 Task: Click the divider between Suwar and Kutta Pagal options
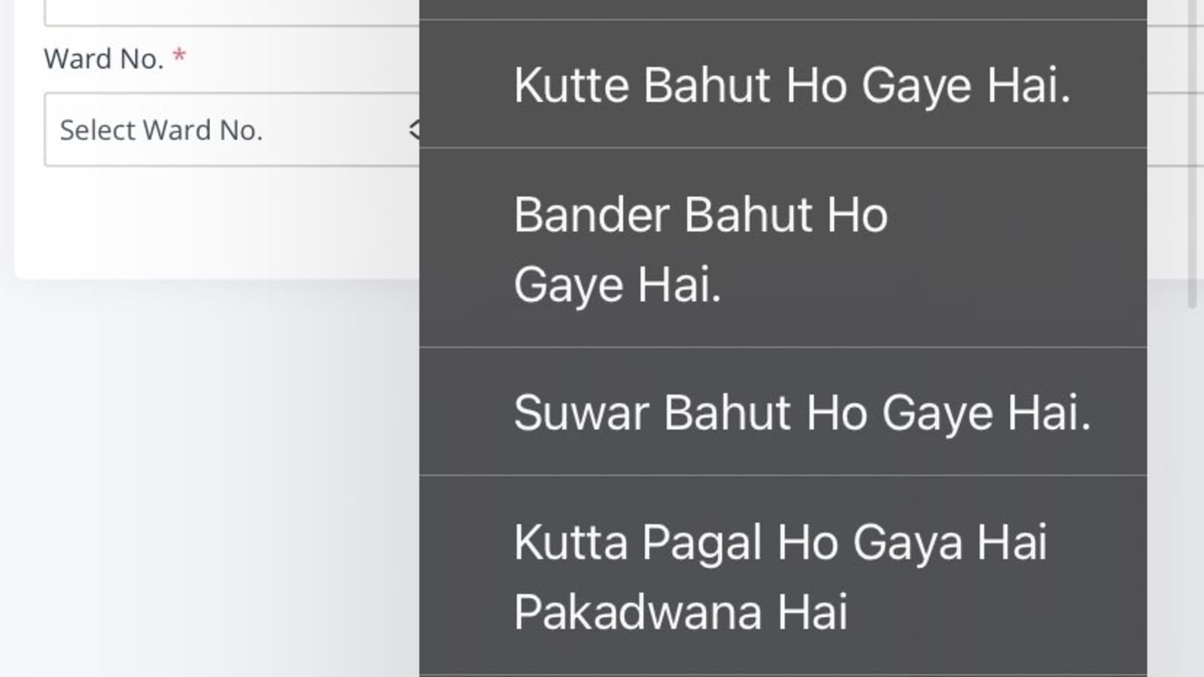pos(783,475)
